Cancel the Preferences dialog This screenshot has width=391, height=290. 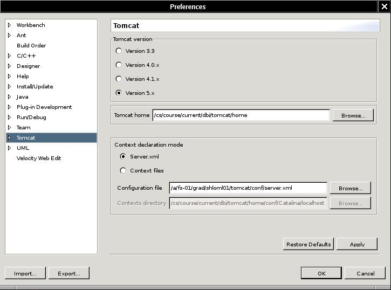(x=365, y=273)
